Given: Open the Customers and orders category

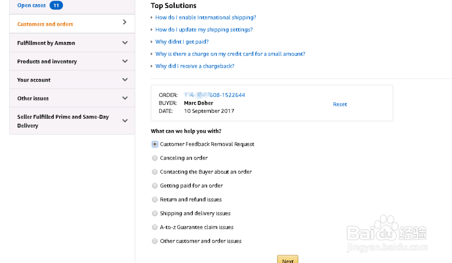Looking at the screenshot, I should pyautogui.click(x=72, y=23).
